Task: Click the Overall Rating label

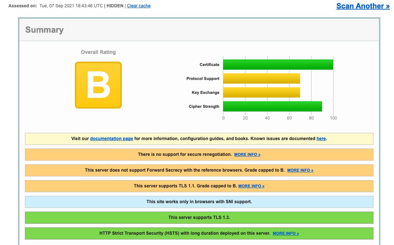Action: pos(98,52)
